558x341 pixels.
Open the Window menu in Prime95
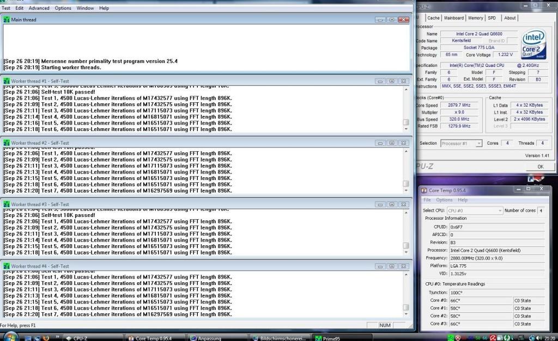[85, 8]
